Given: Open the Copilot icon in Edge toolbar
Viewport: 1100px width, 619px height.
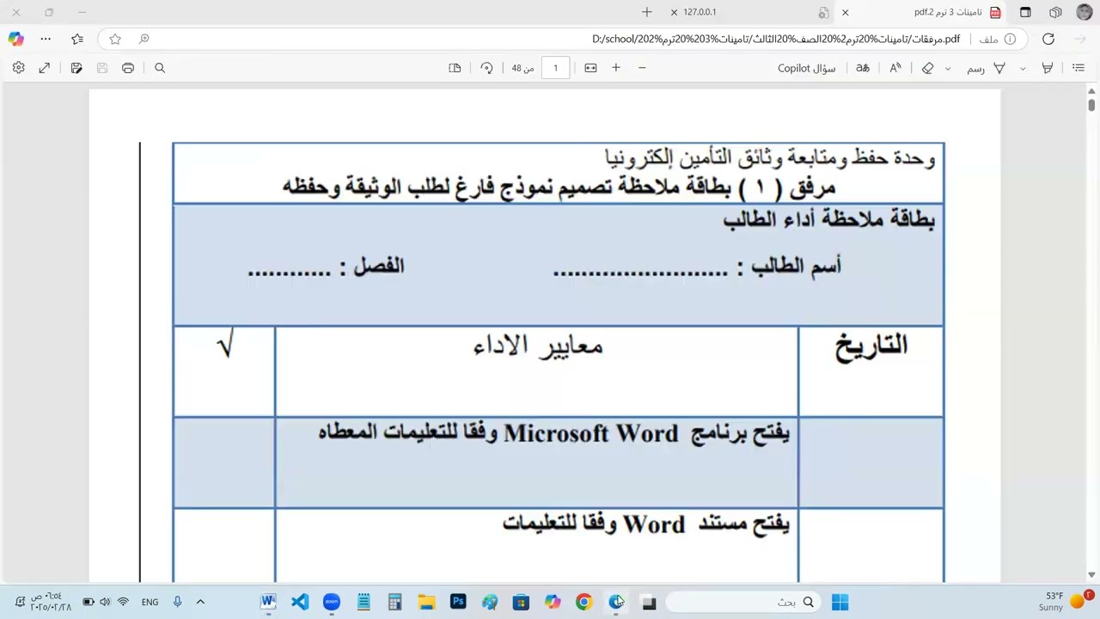Looking at the screenshot, I should point(16,39).
